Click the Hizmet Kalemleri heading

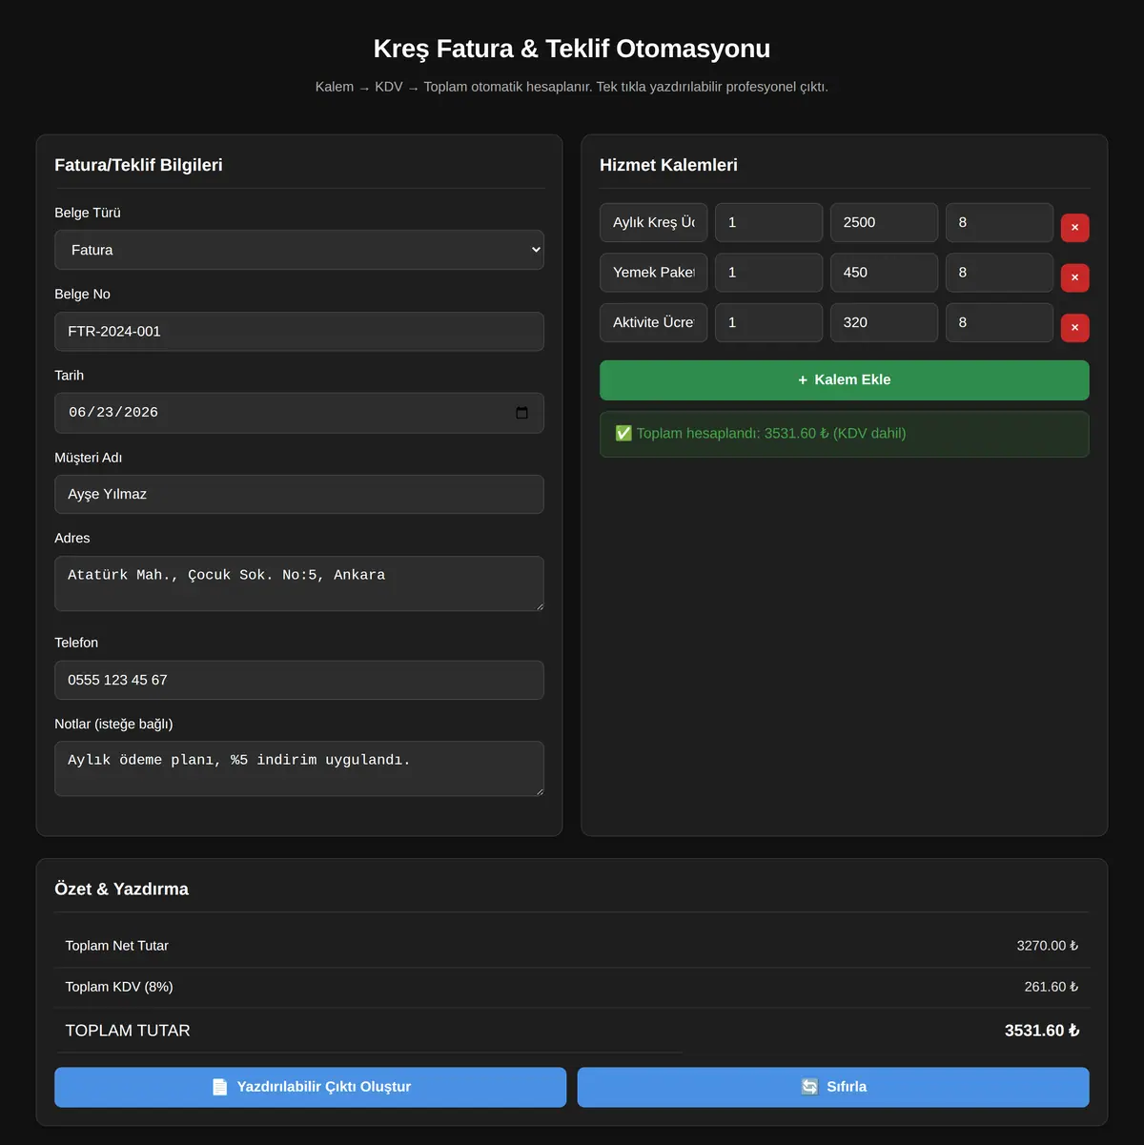[668, 165]
